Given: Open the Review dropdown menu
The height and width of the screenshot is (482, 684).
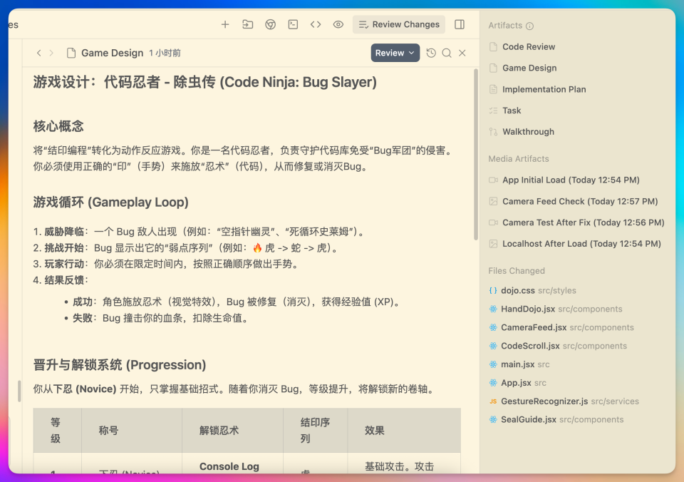Looking at the screenshot, I should coord(395,53).
